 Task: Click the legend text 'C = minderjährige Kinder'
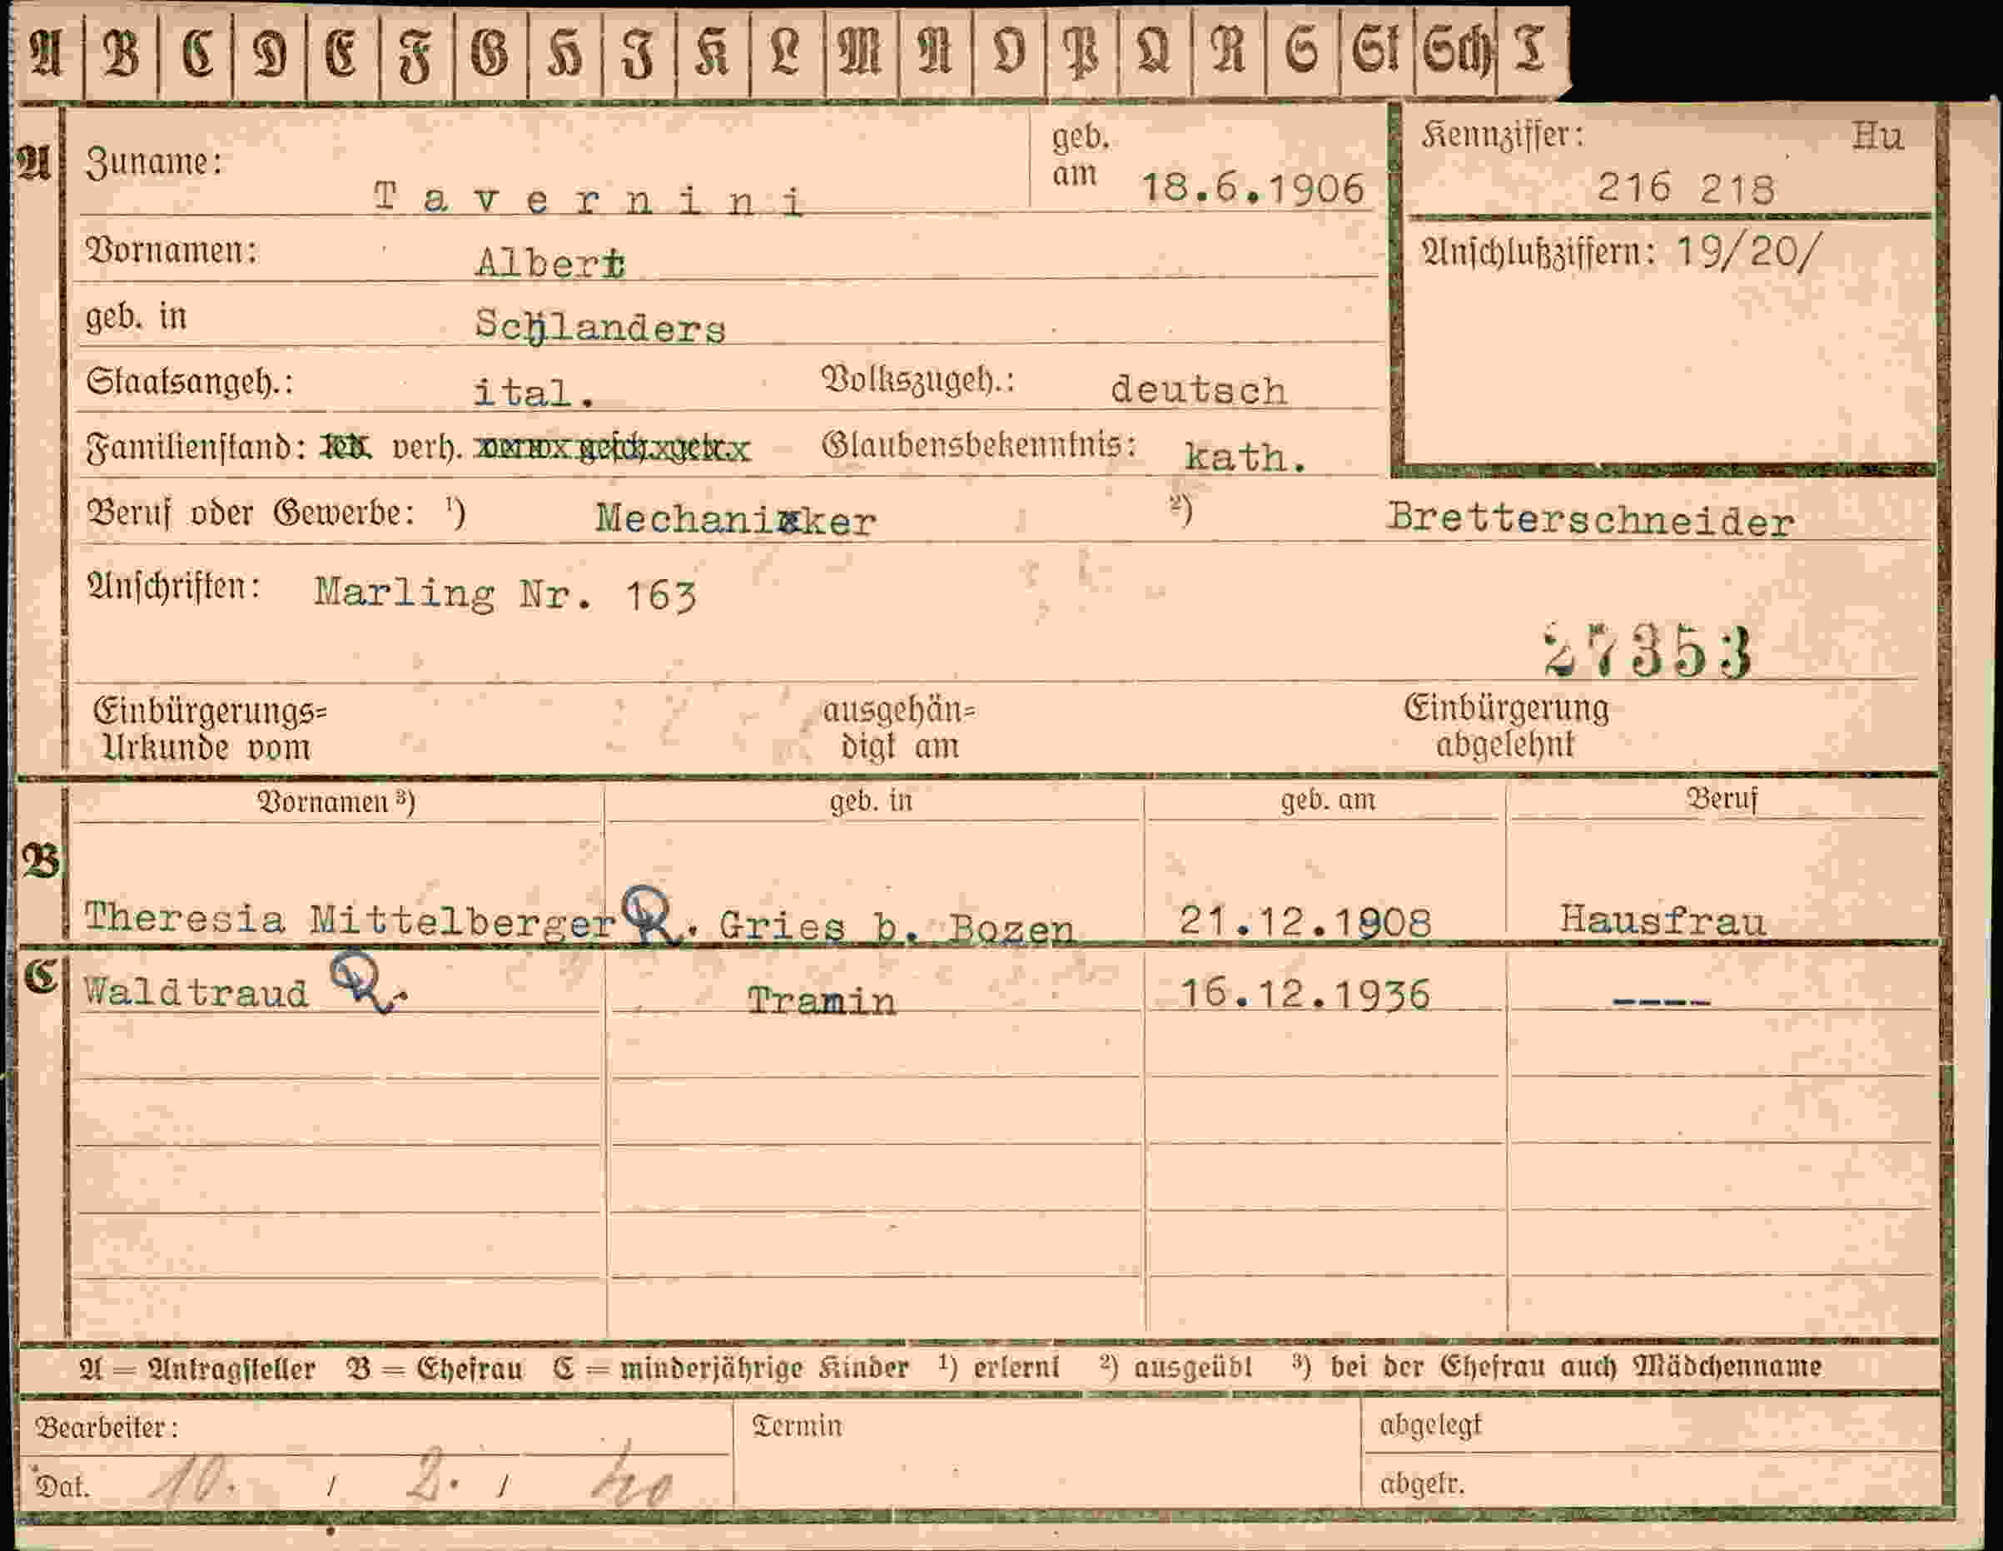731,1368
